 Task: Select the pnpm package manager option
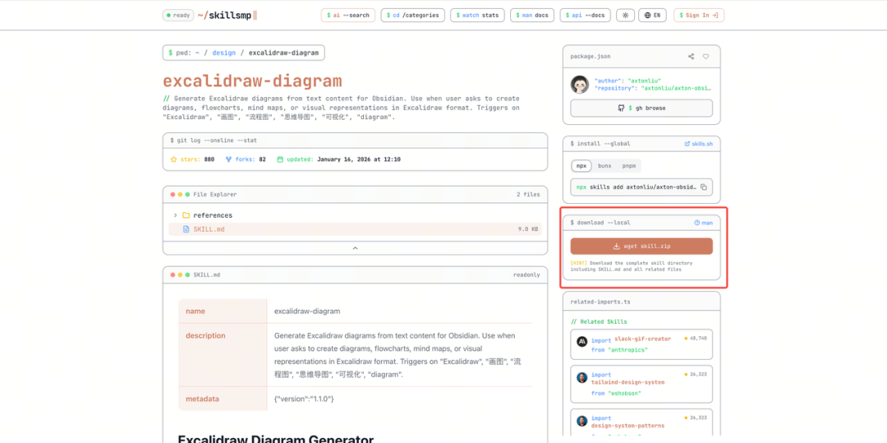[628, 165]
